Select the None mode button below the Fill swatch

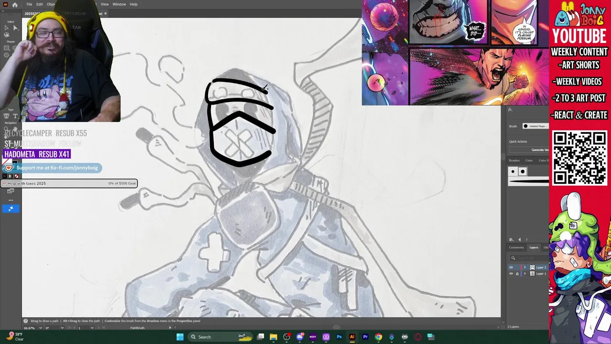click(17, 176)
